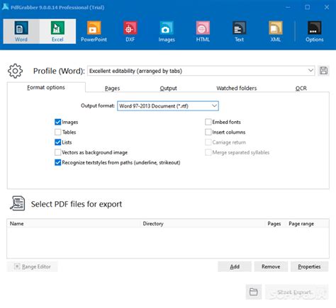The height and width of the screenshot is (308, 336).
Task: Click the Page range column header
Action: pos(301,224)
